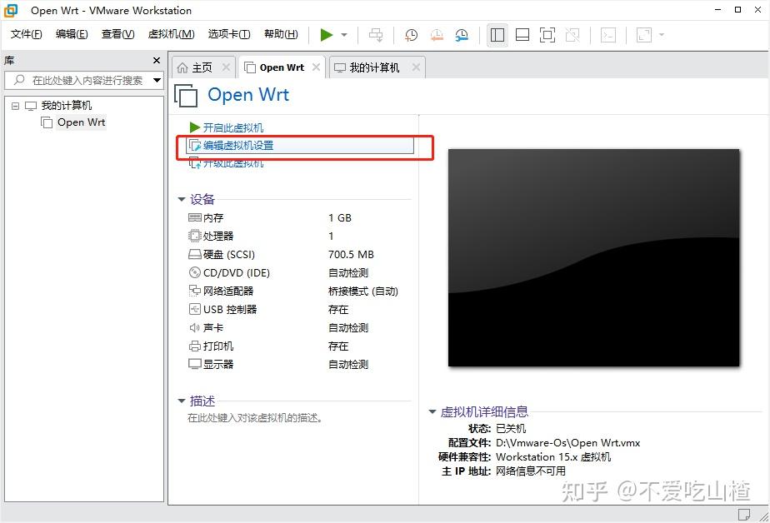Click revert to snapshot icon
The width and height of the screenshot is (770, 523).
(437, 35)
